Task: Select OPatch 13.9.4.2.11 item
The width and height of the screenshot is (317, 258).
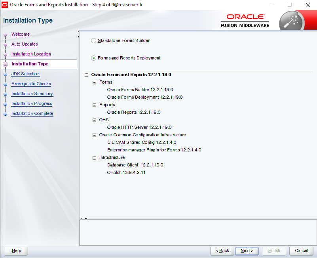Action: 126,172
